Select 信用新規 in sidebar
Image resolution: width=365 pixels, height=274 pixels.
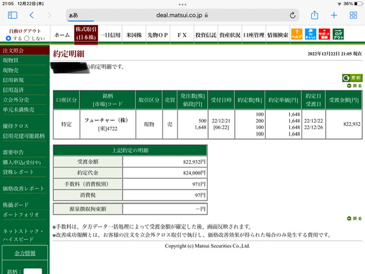pyautogui.click(x=13, y=80)
